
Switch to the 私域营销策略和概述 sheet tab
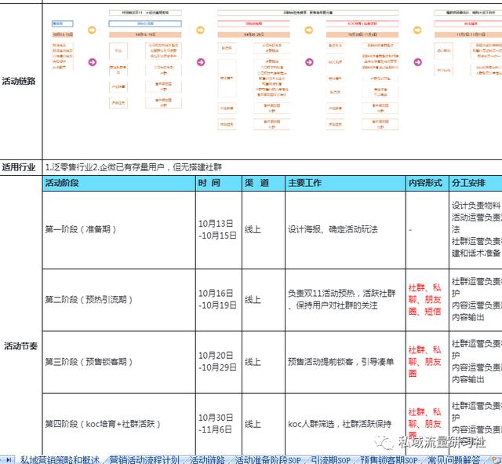pos(60,460)
